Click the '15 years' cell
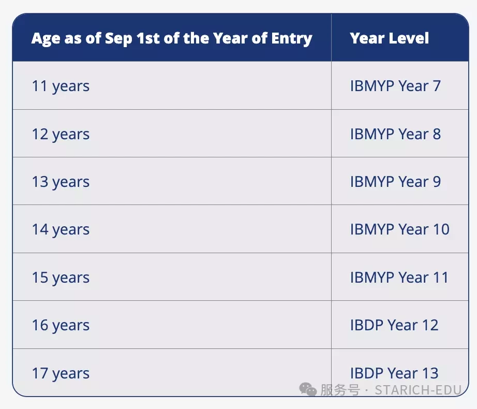Viewport: 477px width, 409px height. [172, 277]
